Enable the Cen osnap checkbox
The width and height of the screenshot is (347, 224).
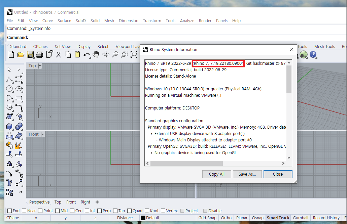72,211
